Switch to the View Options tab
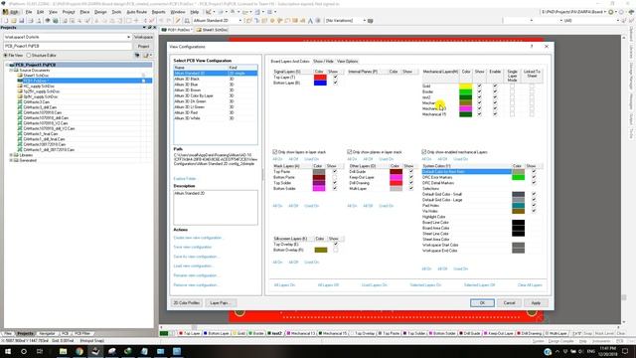The width and height of the screenshot is (636, 358). pos(347,61)
